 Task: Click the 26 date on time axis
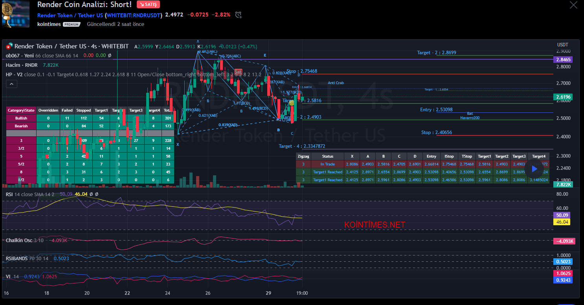208,293
